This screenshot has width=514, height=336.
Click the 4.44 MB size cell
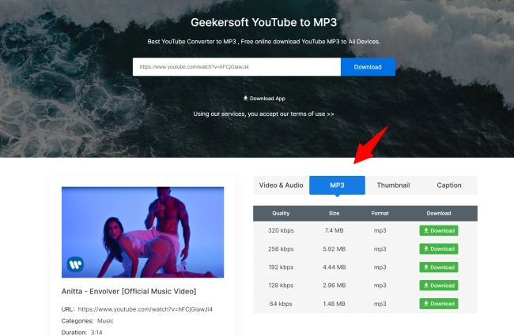click(334, 267)
